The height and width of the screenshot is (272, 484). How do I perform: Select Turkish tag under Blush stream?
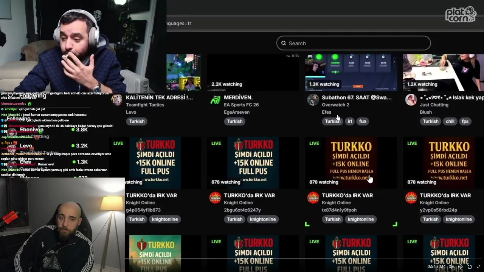pyautogui.click(x=430, y=121)
